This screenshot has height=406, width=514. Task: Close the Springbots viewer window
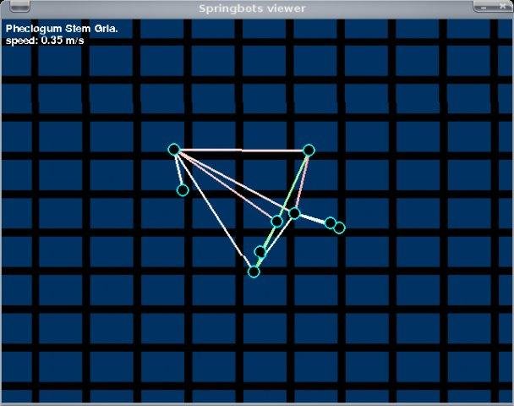coord(502,6)
